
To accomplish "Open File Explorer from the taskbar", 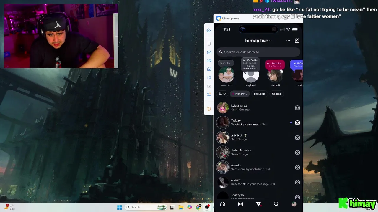I will pos(181,207).
